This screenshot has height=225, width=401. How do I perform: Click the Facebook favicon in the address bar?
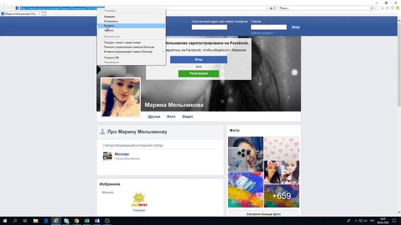pos(18,8)
